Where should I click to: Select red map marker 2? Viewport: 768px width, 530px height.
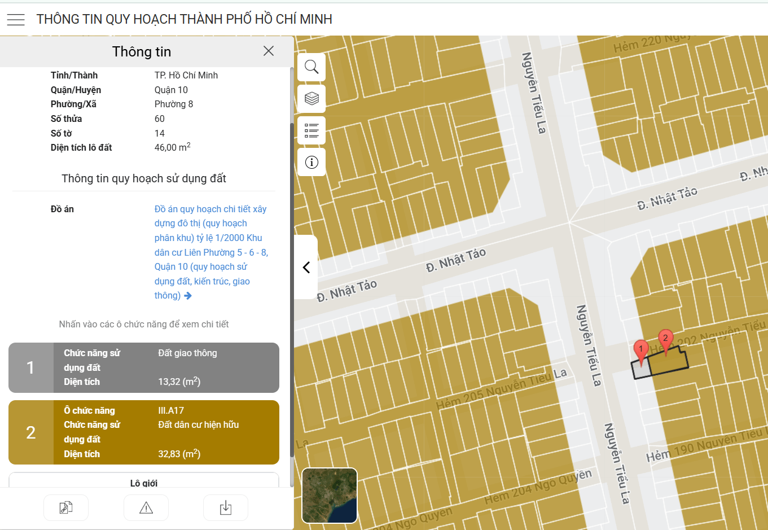pos(666,342)
